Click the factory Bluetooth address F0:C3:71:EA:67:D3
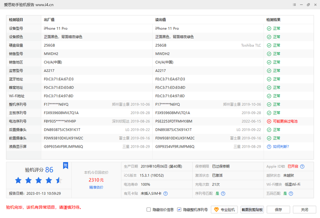Screen dimensions: 320x218 (59, 79)
